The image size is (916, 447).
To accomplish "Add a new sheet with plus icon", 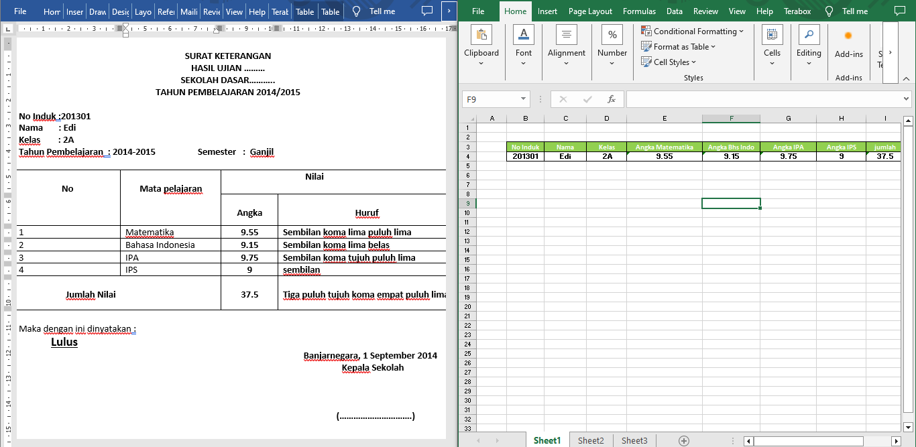I will coord(683,440).
